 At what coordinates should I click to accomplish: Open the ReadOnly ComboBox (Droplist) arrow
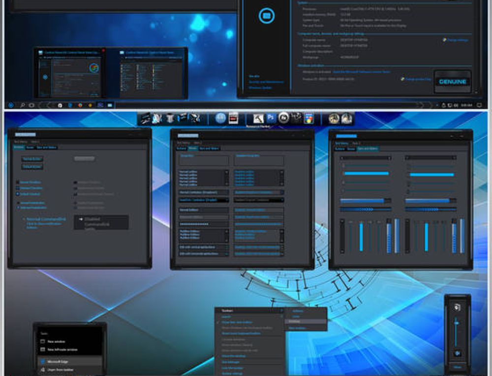226,200
